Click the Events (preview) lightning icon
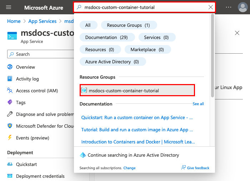 tap(10, 138)
